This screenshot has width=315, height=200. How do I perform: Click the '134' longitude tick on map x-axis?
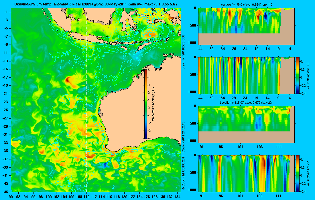click(x=177, y=197)
